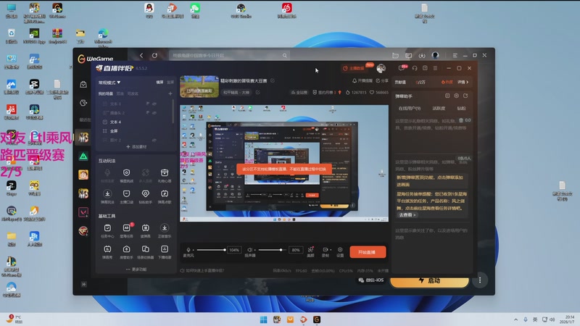Click the 钻粉助手 interactive icon
This screenshot has height=326, width=580.
pos(146,193)
